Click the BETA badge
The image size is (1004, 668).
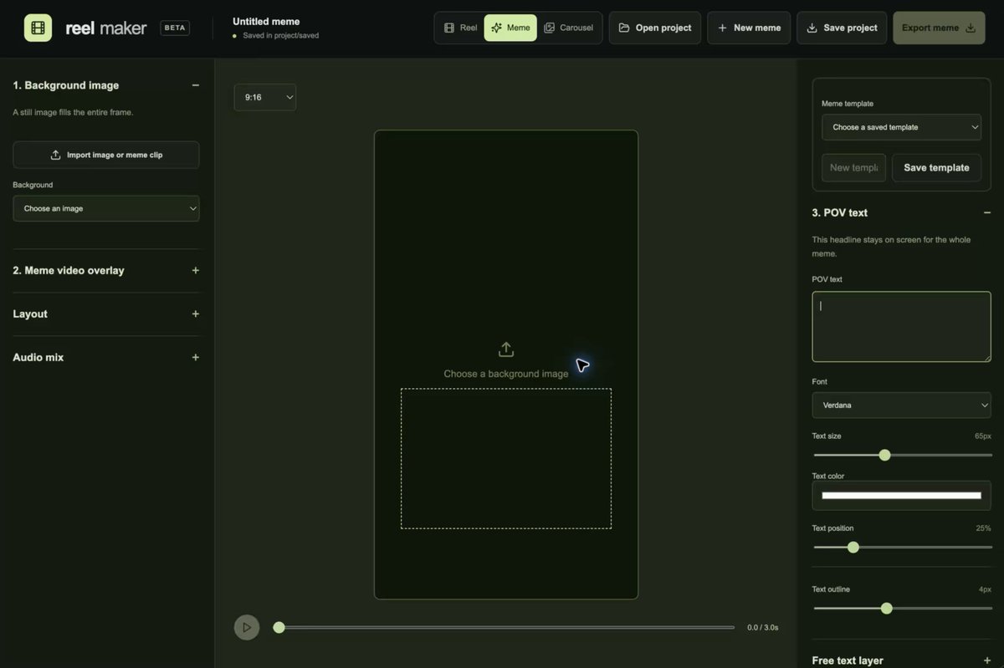point(175,28)
